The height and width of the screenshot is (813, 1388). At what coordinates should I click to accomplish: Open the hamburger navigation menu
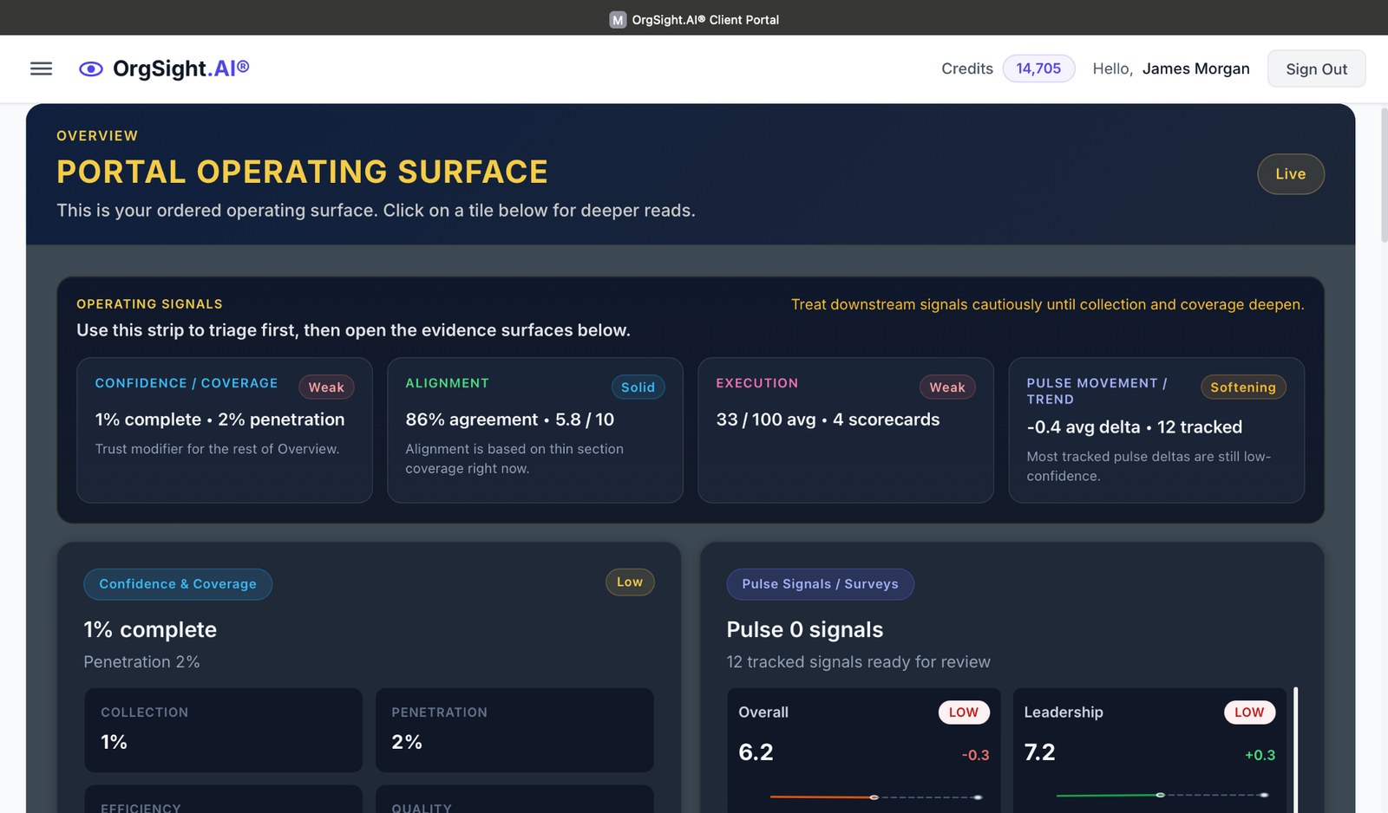tap(41, 68)
